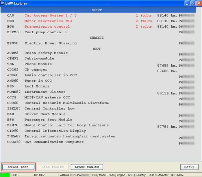
Task: Select Car Access System 2 / 3 row
Action: [98, 15]
